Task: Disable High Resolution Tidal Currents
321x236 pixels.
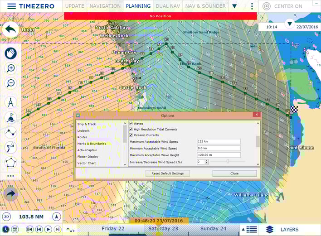Action: coord(131,129)
